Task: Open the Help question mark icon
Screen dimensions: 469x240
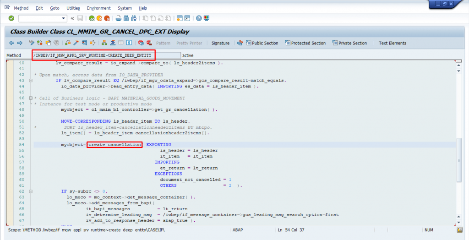Action: (x=199, y=19)
